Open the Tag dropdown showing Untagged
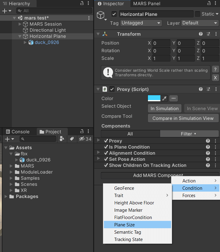220x252 pixels. [141, 23]
